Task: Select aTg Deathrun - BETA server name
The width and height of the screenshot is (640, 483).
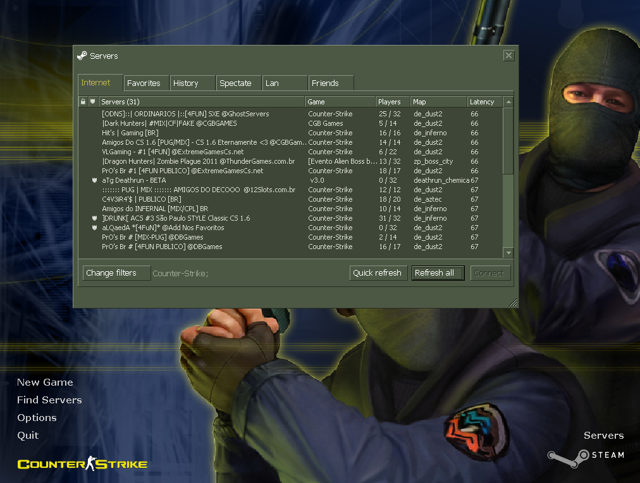Action: [x=134, y=180]
